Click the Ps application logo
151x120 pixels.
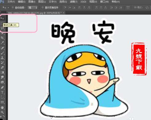point(2,2)
